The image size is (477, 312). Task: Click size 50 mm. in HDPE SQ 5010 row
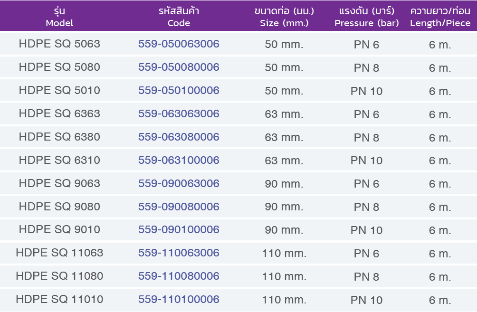(x=284, y=91)
